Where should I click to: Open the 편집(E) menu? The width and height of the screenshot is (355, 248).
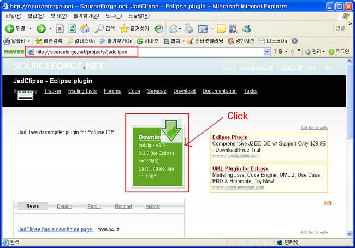(36, 16)
